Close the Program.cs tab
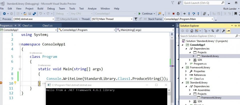The image size is (240, 105). tap(19, 25)
